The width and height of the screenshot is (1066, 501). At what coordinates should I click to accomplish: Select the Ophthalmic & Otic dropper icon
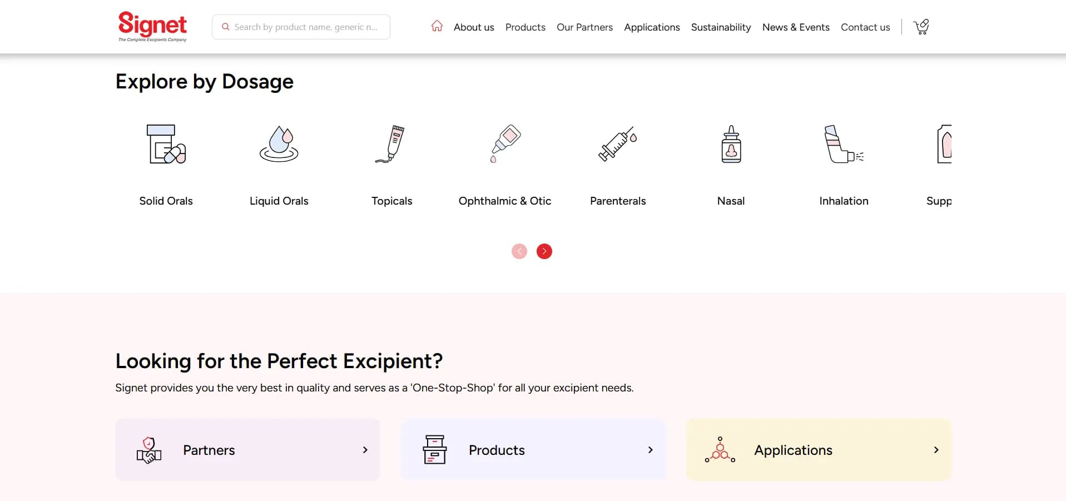click(x=505, y=143)
